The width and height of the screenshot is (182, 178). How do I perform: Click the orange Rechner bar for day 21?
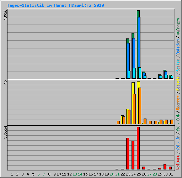(x=118, y=122)
